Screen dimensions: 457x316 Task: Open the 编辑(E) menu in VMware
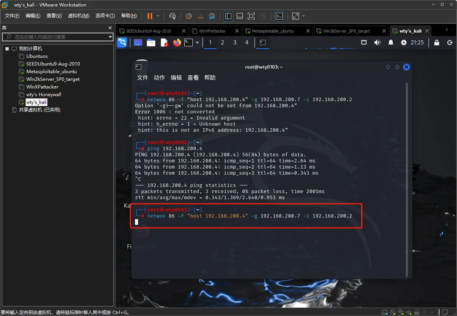33,15
